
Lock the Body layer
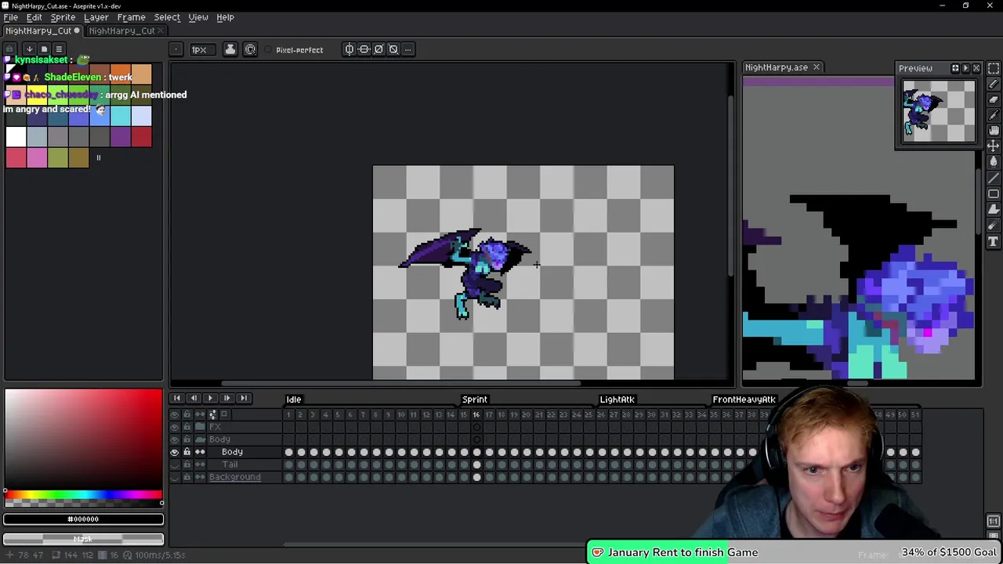tap(187, 452)
